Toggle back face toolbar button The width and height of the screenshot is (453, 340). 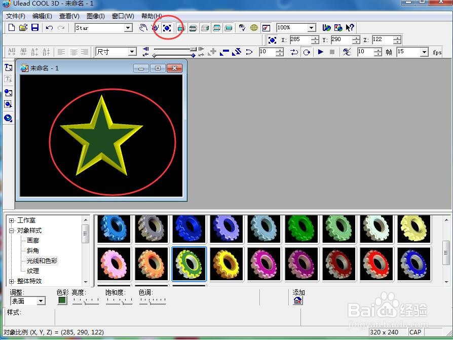pos(229,28)
